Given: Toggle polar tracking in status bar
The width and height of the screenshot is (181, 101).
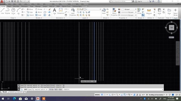Looking at the screenshot, I should 113,95.
